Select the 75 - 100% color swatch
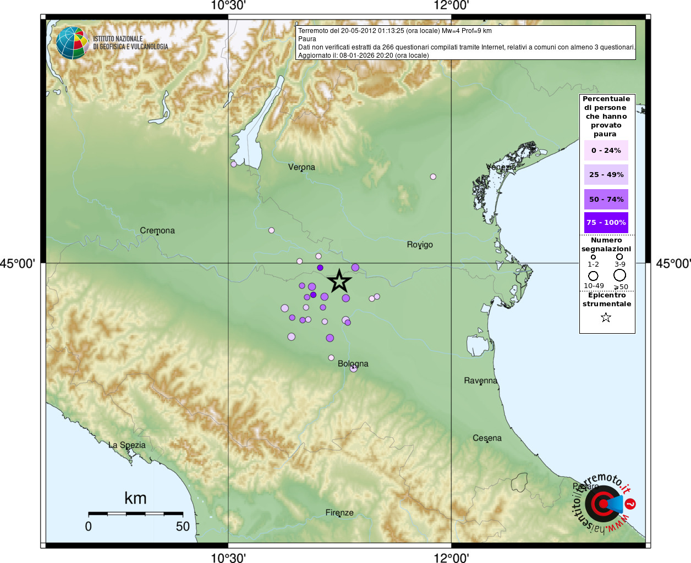The height and width of the screenshot is (563, 691). pyautogui.click(x=606, y=223)
